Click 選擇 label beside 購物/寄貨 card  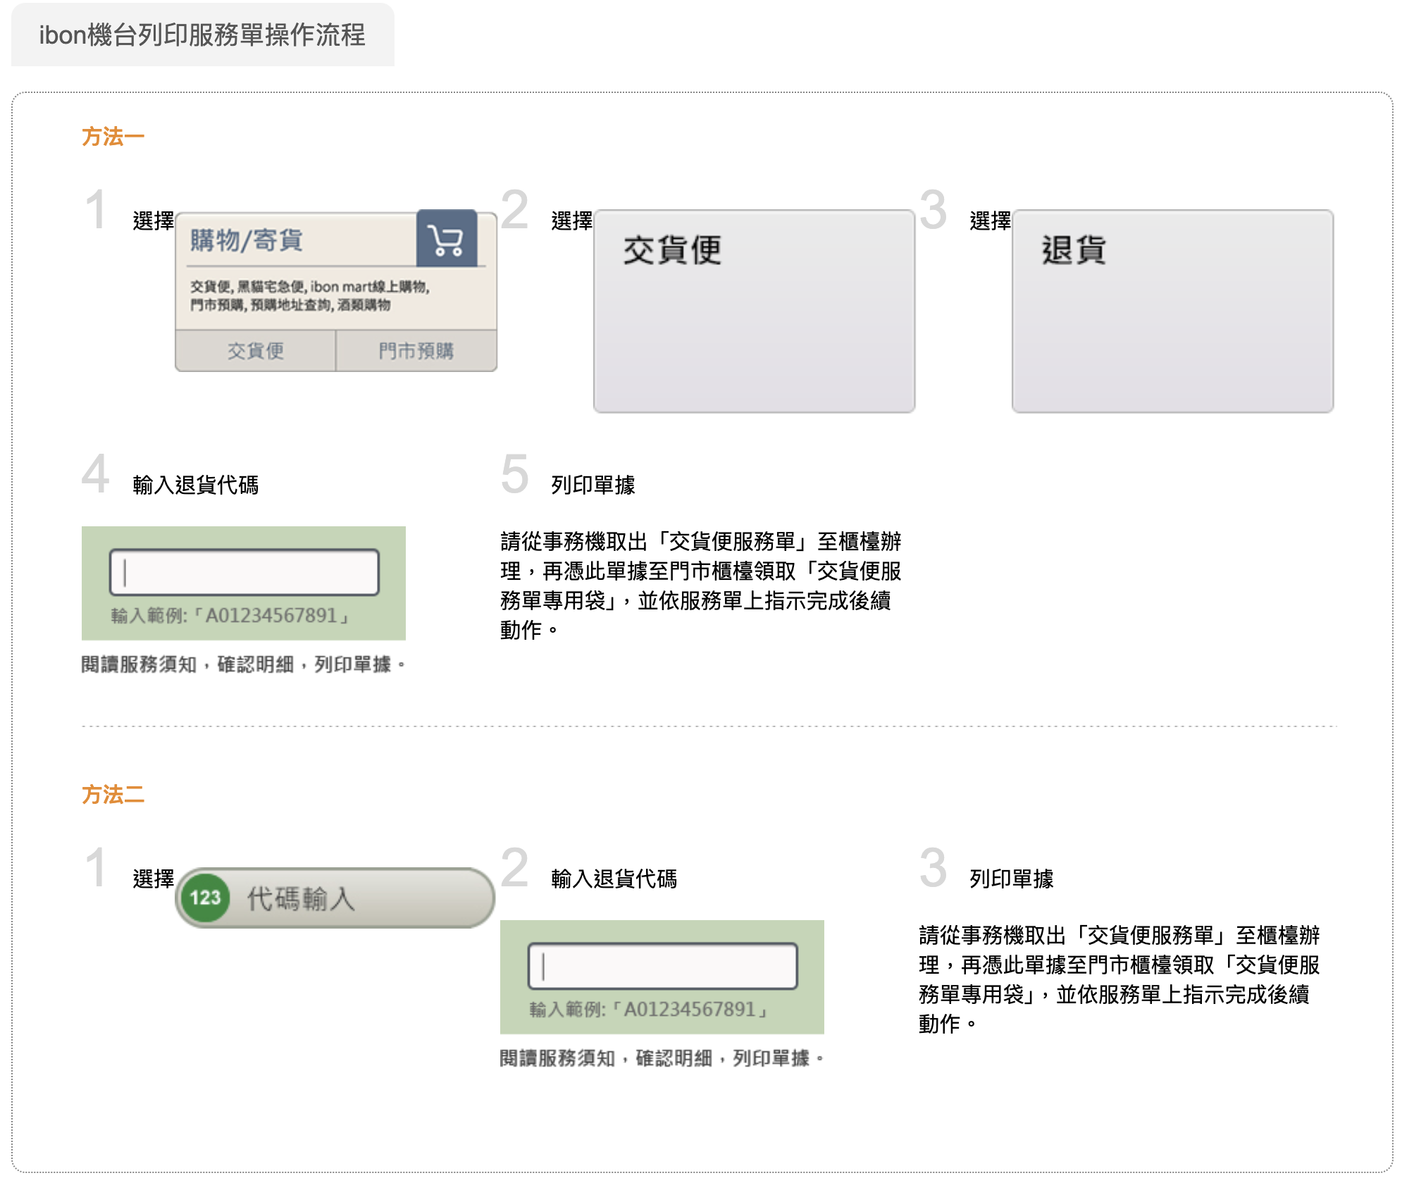154,221
